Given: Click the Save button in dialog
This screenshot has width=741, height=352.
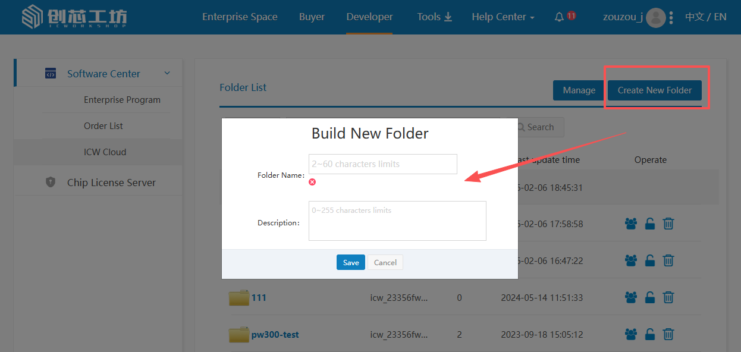Looking at the screenshot, I should [351, 262].
